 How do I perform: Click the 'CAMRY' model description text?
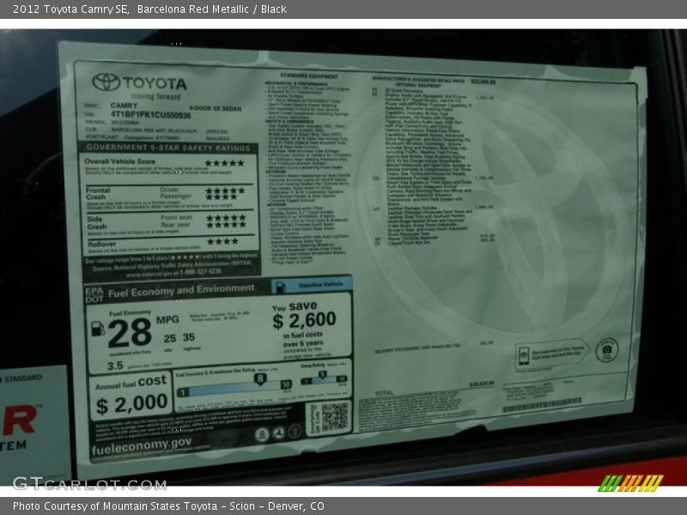coord(124,106)
